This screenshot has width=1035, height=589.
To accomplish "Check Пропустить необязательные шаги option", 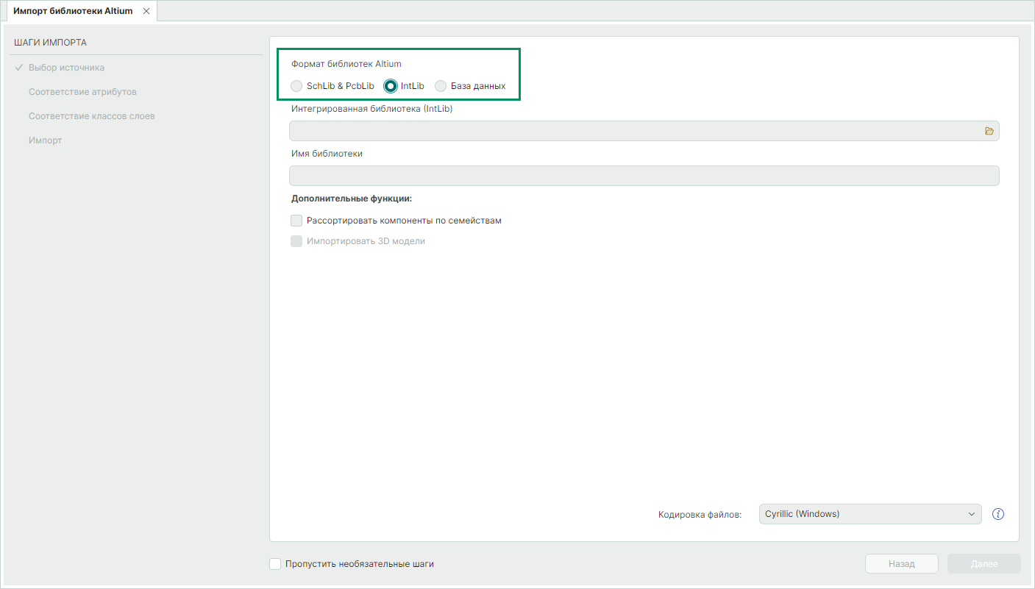I will tap(275, 564).
